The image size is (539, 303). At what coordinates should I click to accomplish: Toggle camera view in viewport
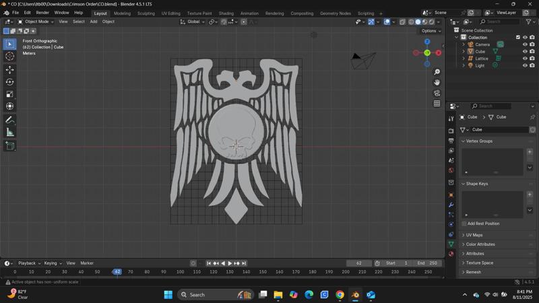coord(437,93)
